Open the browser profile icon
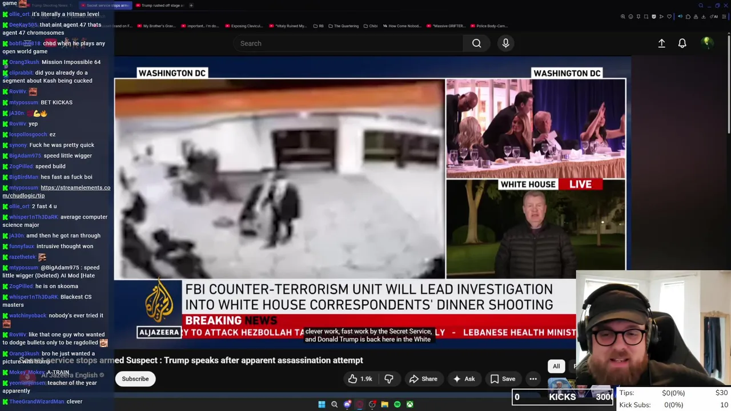The height and width of the screenshot is (411, 731). (696, 17)
